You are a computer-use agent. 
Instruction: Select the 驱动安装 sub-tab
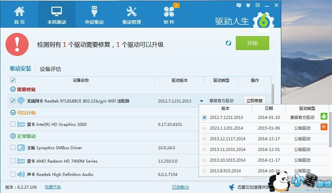pyautogui.click(x=20, y=68)
